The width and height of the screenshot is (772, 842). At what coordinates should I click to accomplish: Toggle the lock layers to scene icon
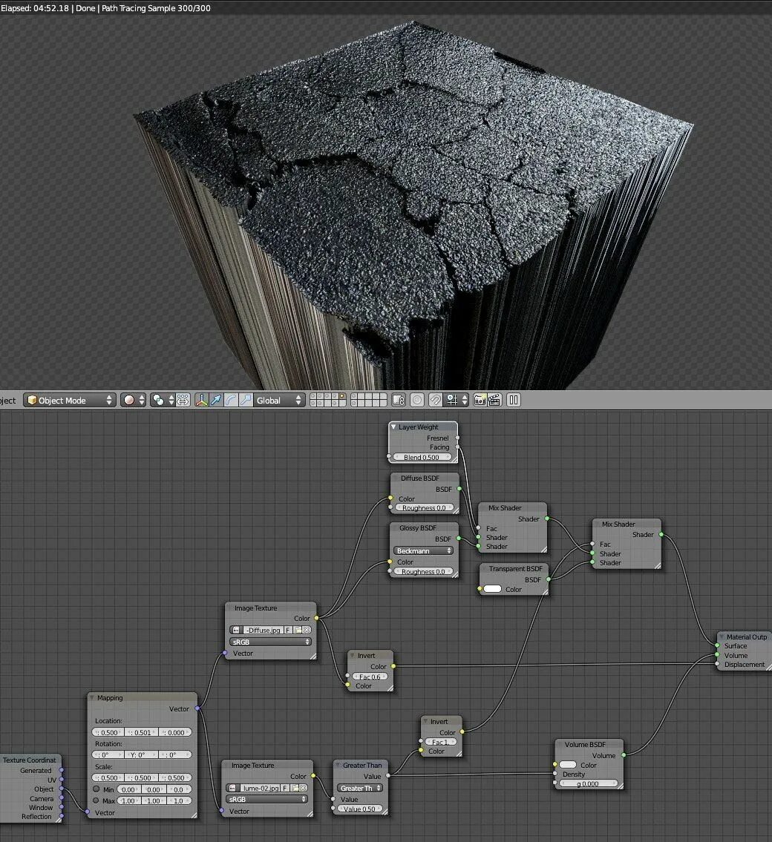pyautogui.click(x=398, y=400)
